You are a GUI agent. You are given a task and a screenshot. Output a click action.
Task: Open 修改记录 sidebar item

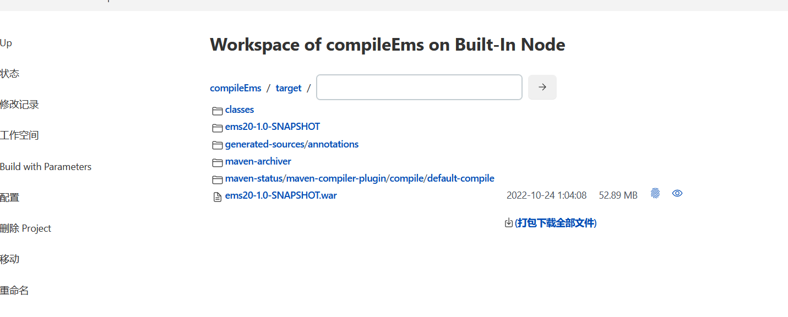pos(19,105)
